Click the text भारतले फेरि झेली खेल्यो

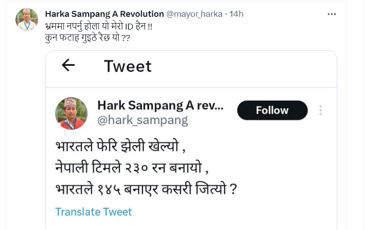point(120,147)
